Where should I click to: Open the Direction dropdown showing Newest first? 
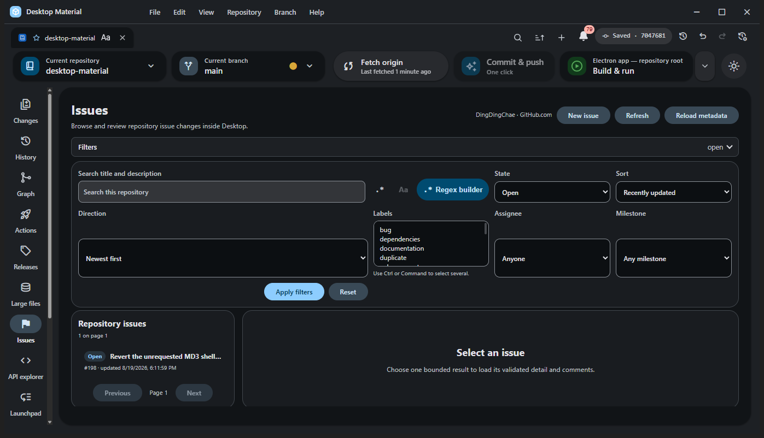(223, 258)
